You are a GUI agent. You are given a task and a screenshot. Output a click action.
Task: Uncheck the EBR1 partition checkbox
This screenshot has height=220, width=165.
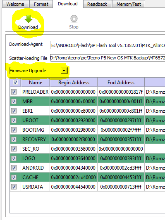pyautogui.click(x=14, y=111)
